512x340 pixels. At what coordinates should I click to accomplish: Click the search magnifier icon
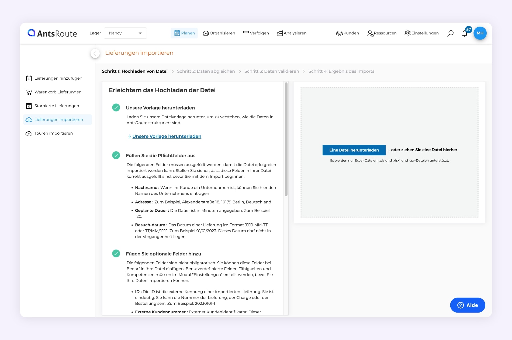tap(450, 33)
